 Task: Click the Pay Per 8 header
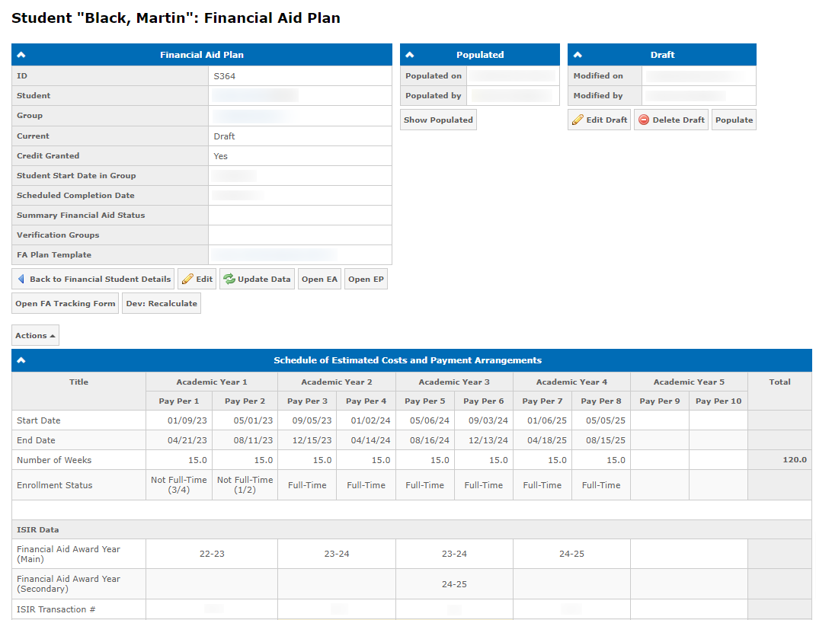[601, 401]
